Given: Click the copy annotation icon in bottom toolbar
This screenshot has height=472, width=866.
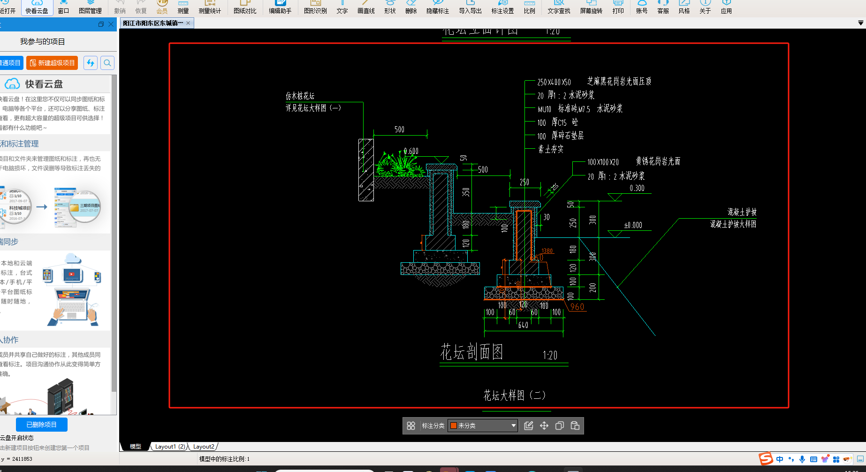Looking at the screenshot, I should tap(560, 426).
